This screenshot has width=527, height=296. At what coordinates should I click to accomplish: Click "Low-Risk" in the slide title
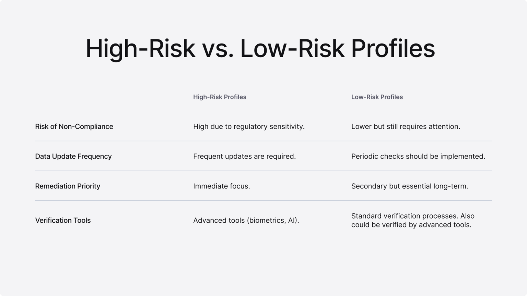click(292, 48)
